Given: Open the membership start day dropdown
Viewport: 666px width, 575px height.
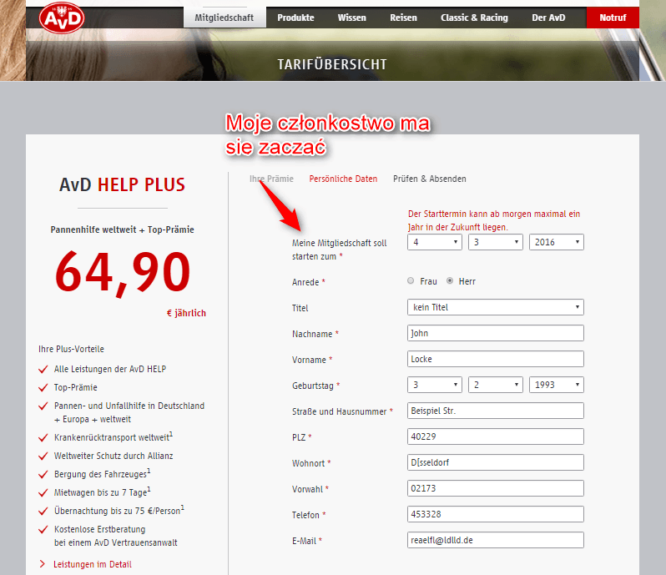Looking at the screenshot, I should coord(435,242).
